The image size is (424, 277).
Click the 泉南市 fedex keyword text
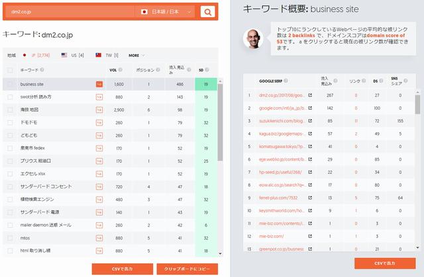coord(32,148)
